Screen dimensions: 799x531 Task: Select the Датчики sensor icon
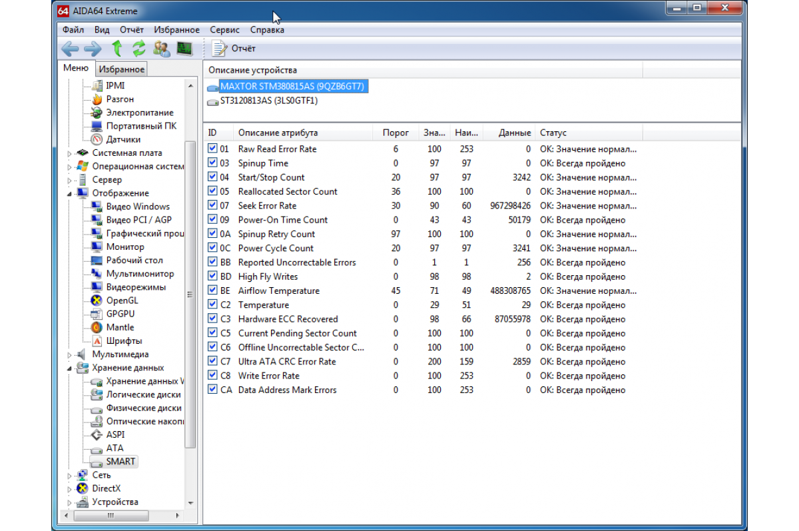click(96, 139)
